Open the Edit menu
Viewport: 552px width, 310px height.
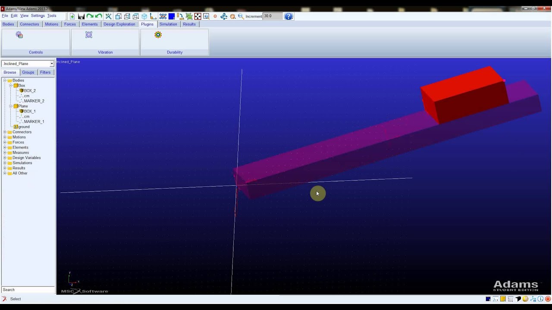pos(14,16)
